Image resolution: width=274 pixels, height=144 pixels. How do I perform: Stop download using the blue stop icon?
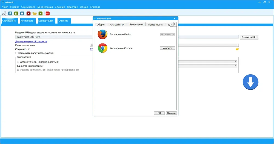[x=22, y=13]
